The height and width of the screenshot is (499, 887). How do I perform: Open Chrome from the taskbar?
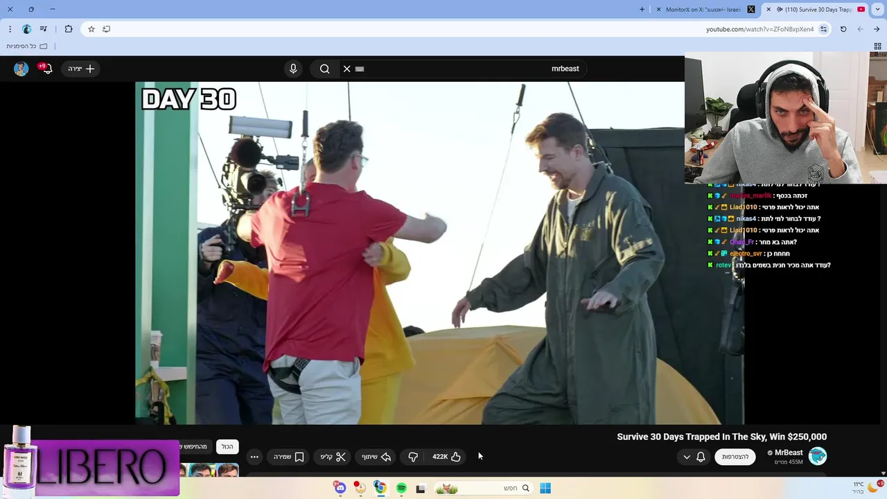pyautogui.click(x=380, y=488)
